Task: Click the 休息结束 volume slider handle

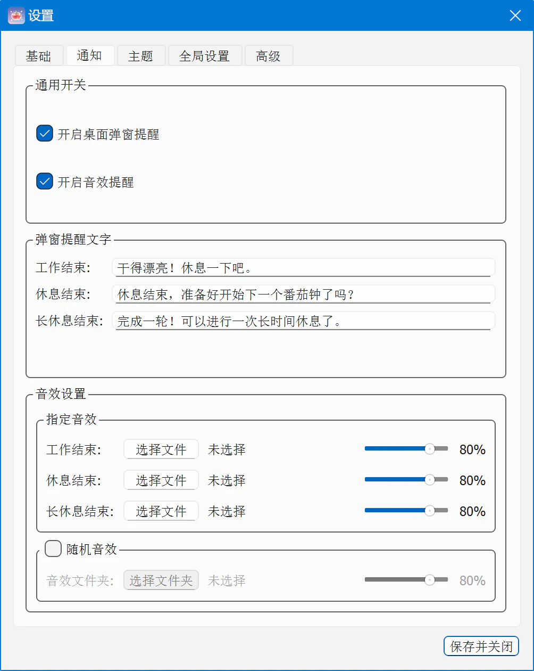Action: [x=430, y=480]
